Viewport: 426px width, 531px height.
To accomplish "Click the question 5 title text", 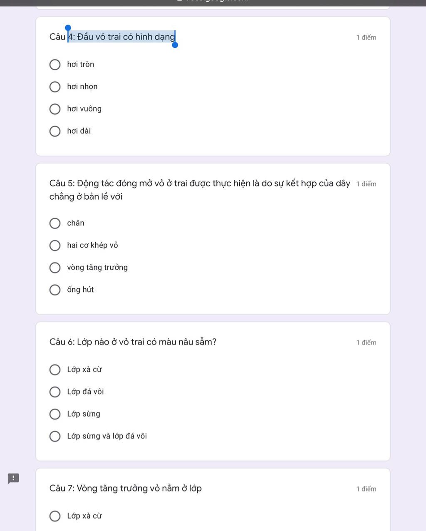I will click(200, 190).
